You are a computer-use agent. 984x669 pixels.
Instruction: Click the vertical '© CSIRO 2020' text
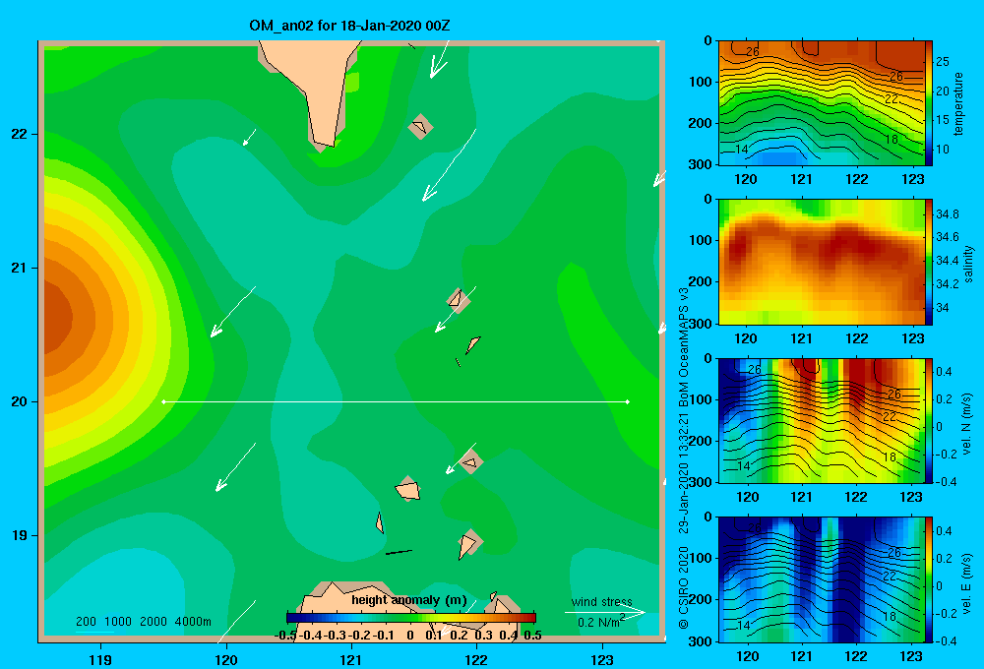(684, 587)
